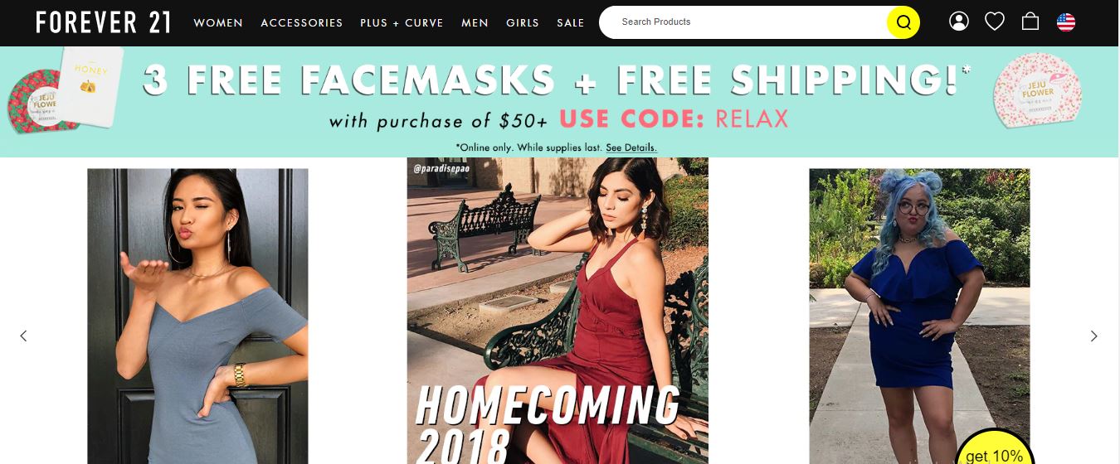This screenshot has height=464, width=1120.
Task: Expand the Men menu
Action: click(475, 23)
